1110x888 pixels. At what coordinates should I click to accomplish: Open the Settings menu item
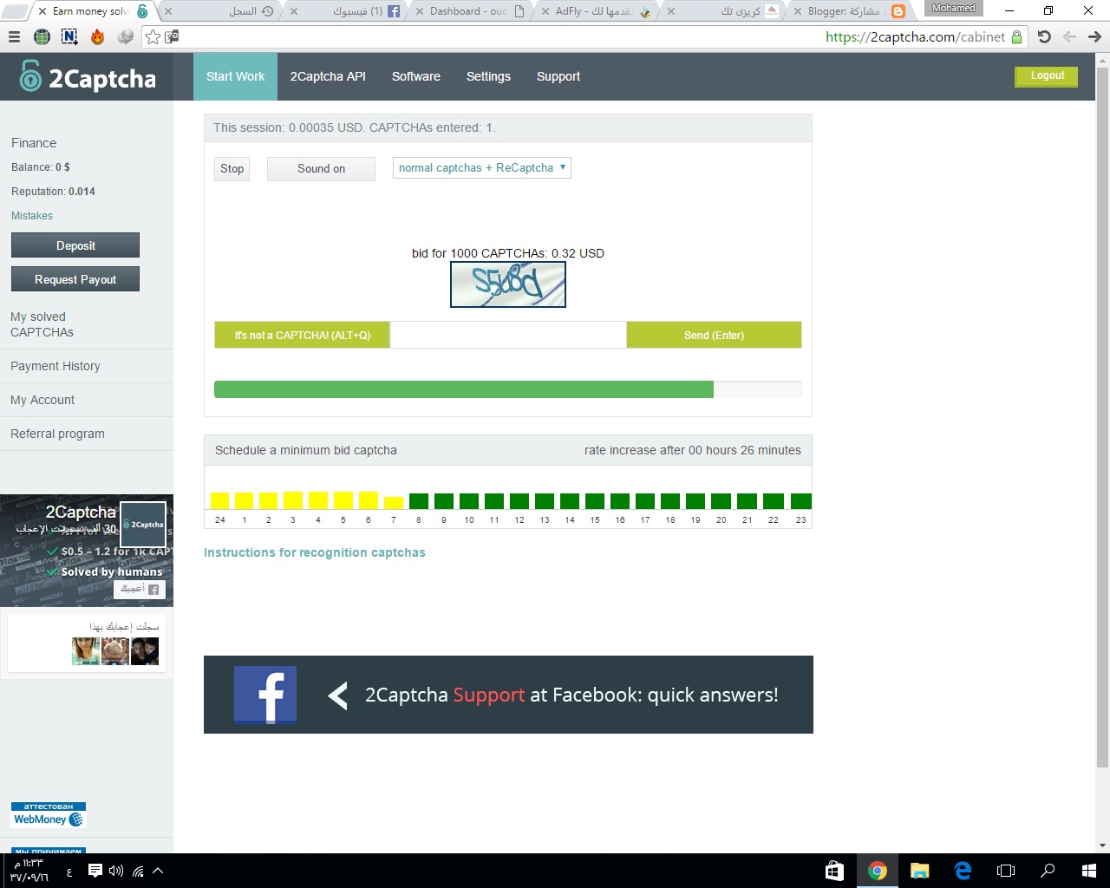[x=488, y=76]
